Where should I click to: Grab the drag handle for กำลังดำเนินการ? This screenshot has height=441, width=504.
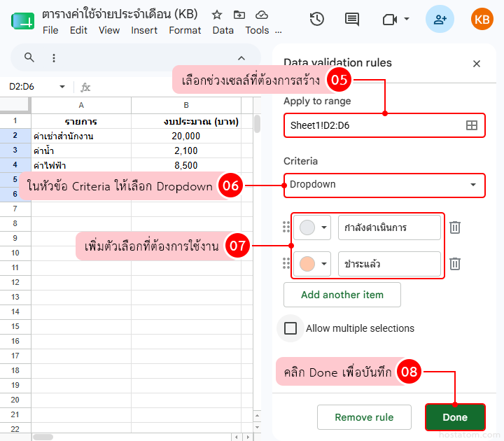(x=286, y=227)
